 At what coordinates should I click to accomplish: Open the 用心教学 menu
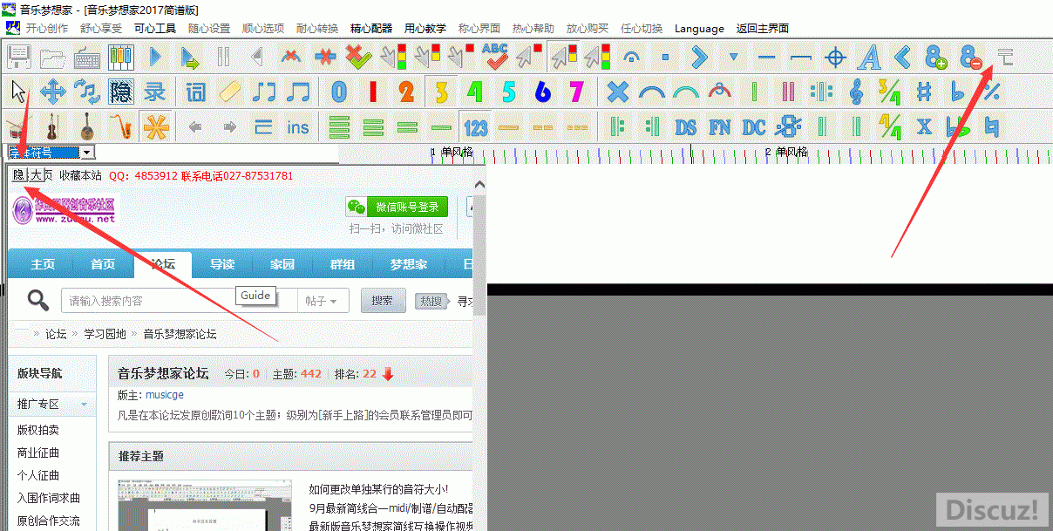pos(425,28)
